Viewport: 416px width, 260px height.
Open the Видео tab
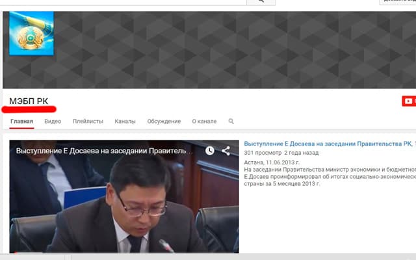pos(53,122)
